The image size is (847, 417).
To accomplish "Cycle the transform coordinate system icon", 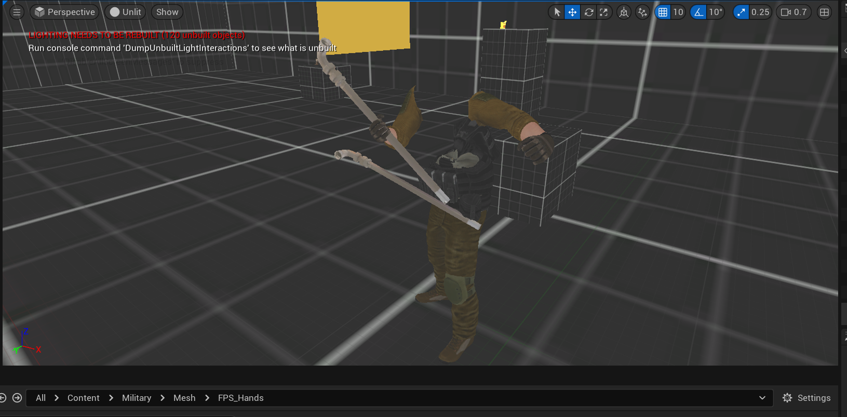I will pyautogui.click(x=624, y=12).
